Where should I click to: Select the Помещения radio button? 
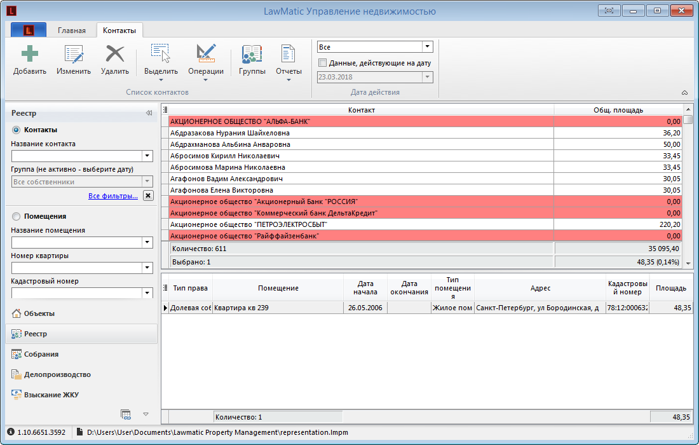pyautogui.click(x=17, y=216)
